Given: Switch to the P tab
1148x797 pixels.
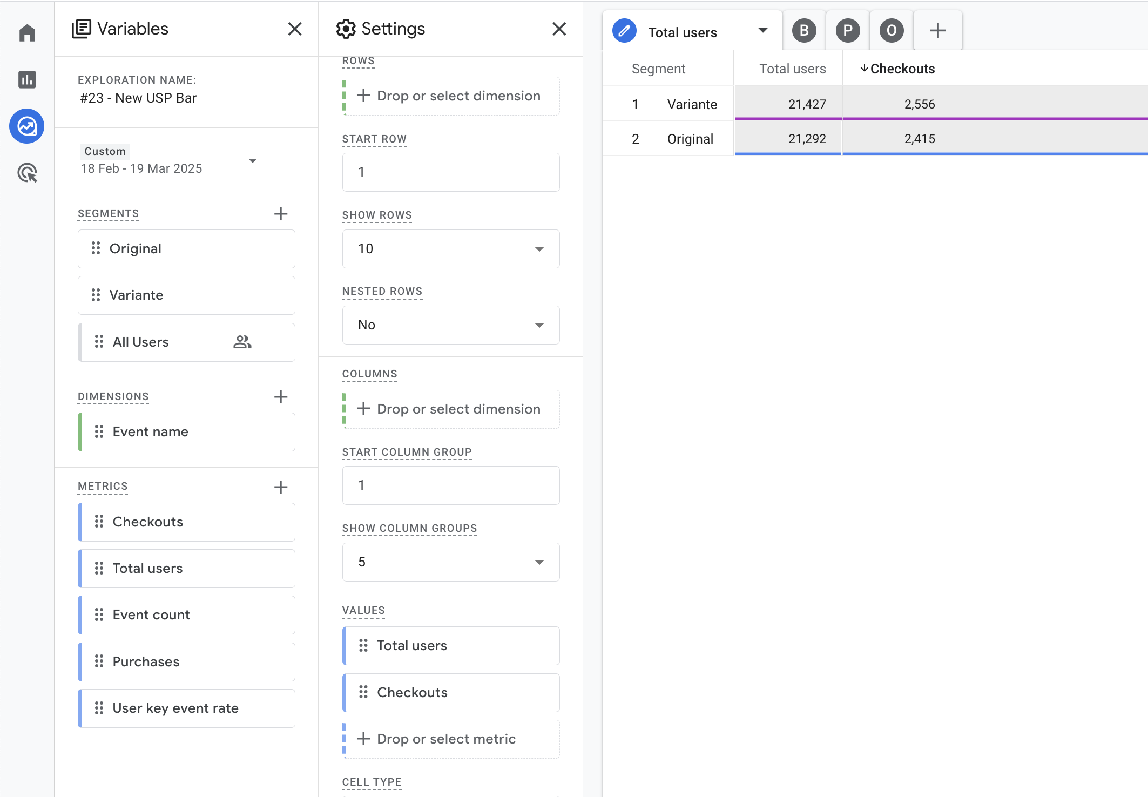Looking at the screenshot, I should tap(848, 31).
